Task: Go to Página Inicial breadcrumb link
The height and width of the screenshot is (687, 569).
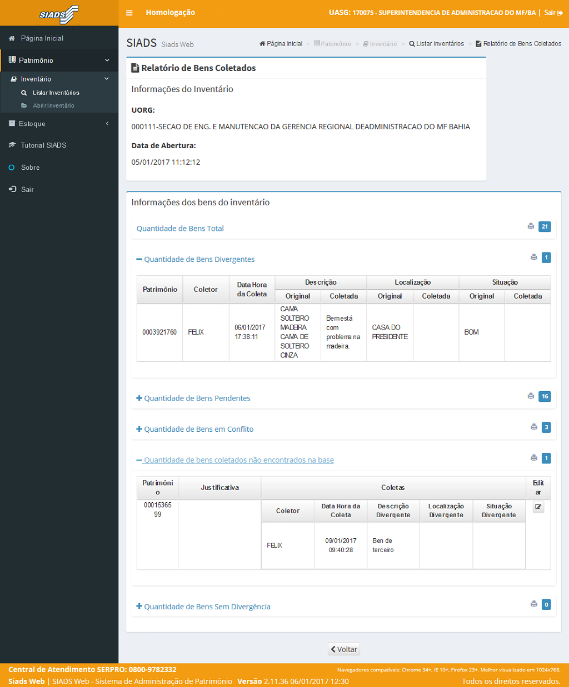Action: pos(281,44)
